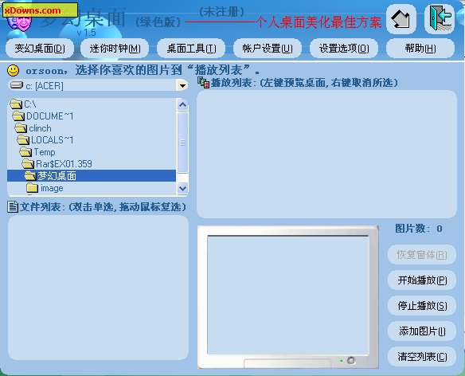
Task: Click the power button on monitor preview
Action: tap(351, 360)
